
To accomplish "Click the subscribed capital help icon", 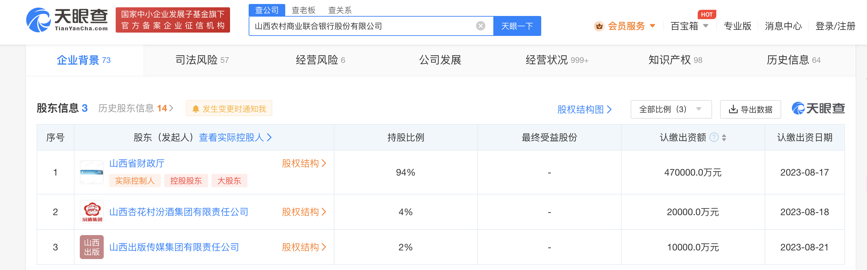I will [714, 137].
